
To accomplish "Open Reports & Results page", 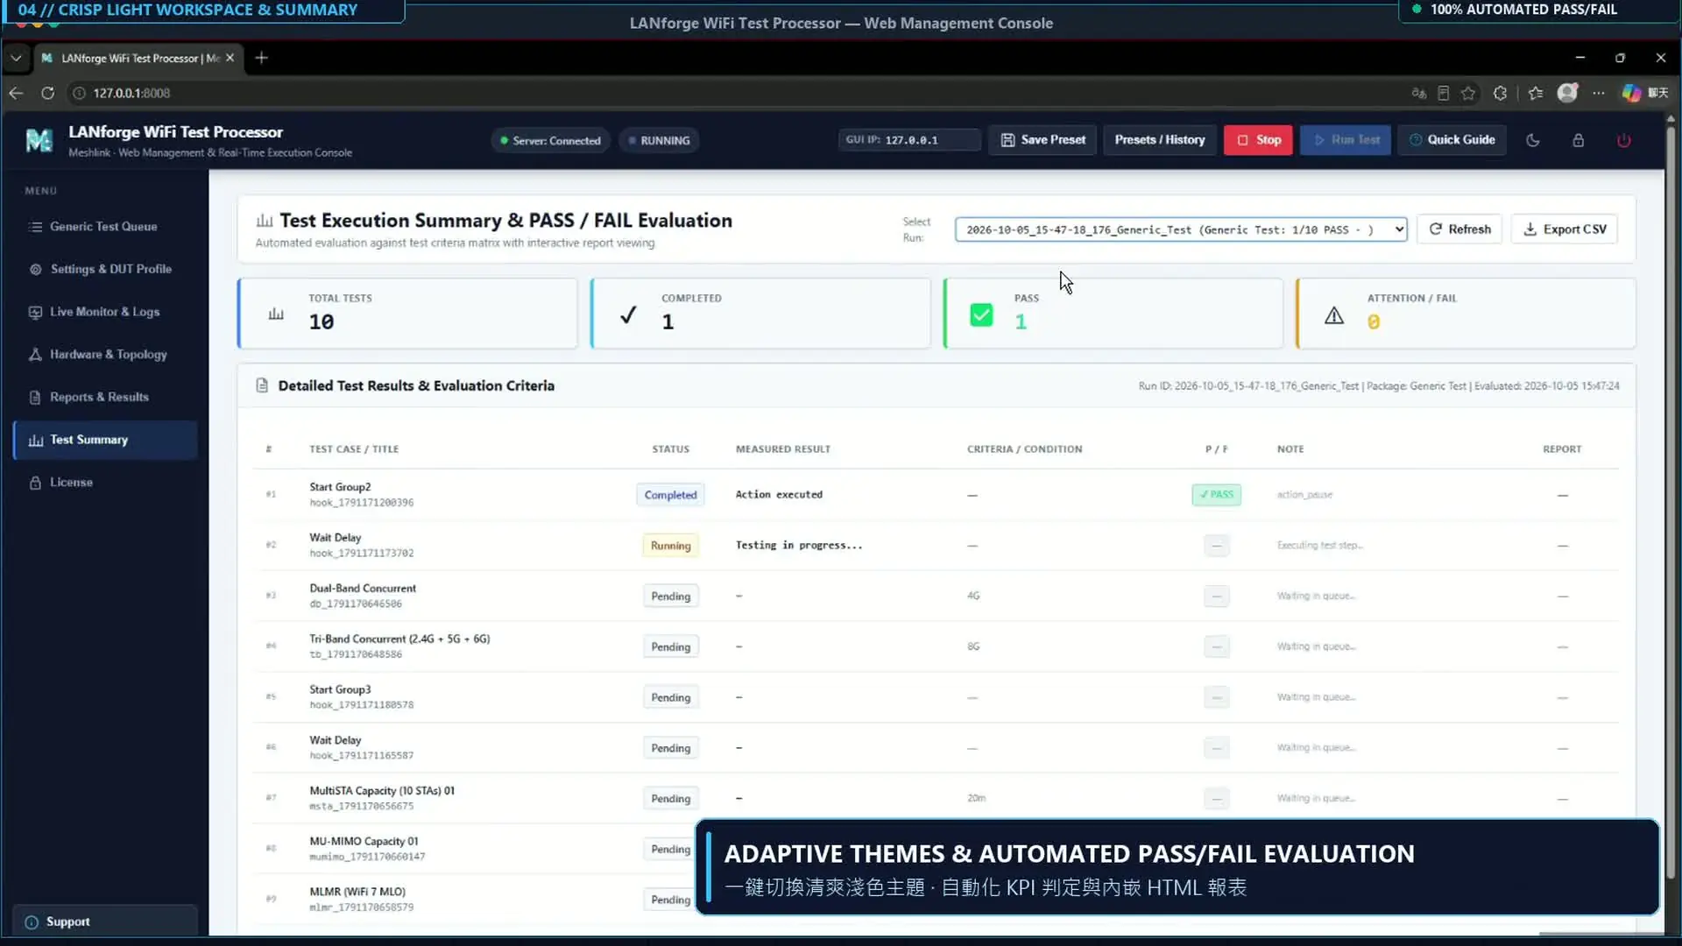I will 104,397.
